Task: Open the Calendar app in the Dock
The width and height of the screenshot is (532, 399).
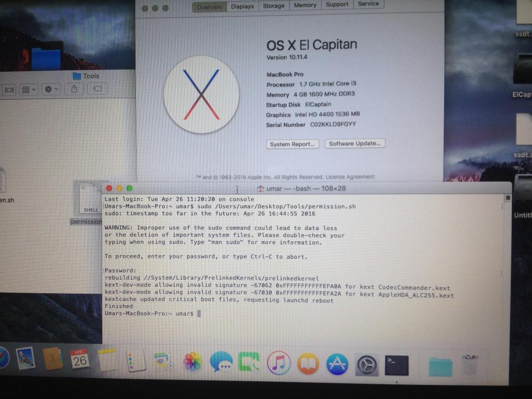Action: pyautogui.click(x=80, y=359)
